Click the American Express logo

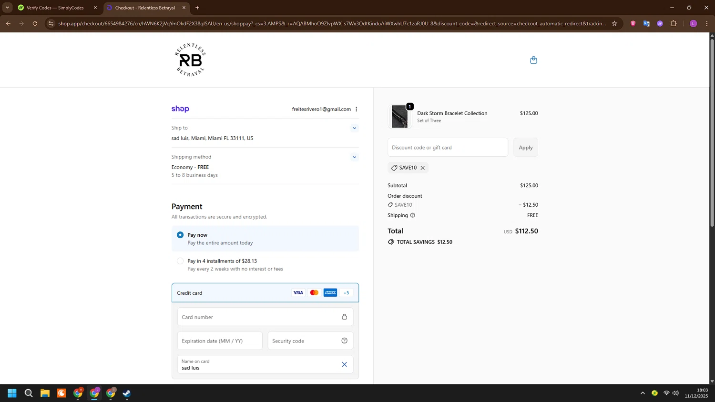click(x=330, y=292)
